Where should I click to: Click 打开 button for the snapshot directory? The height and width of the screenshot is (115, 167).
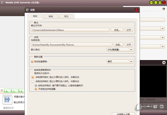point(129,45)
